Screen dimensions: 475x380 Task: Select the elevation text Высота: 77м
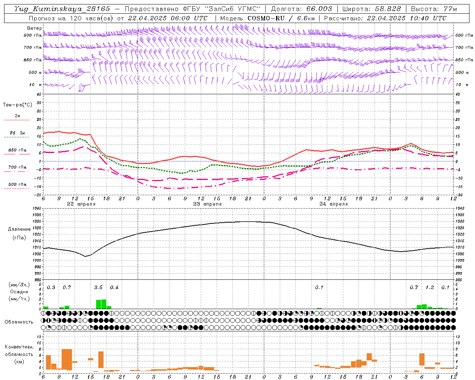click(434, 9)
